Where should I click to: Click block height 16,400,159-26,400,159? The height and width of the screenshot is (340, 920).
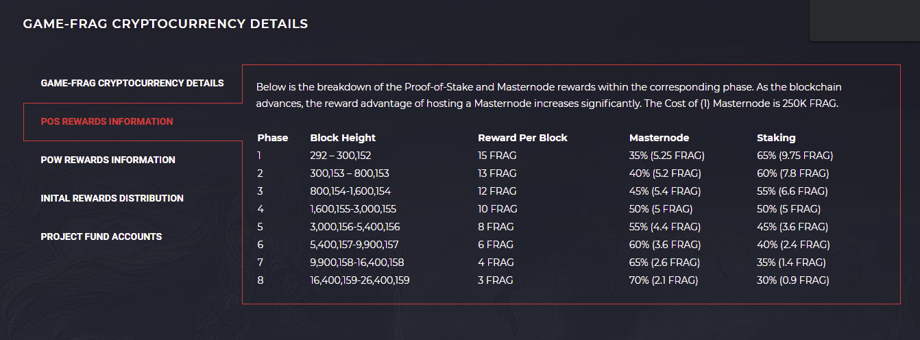[x=360, y=280]
